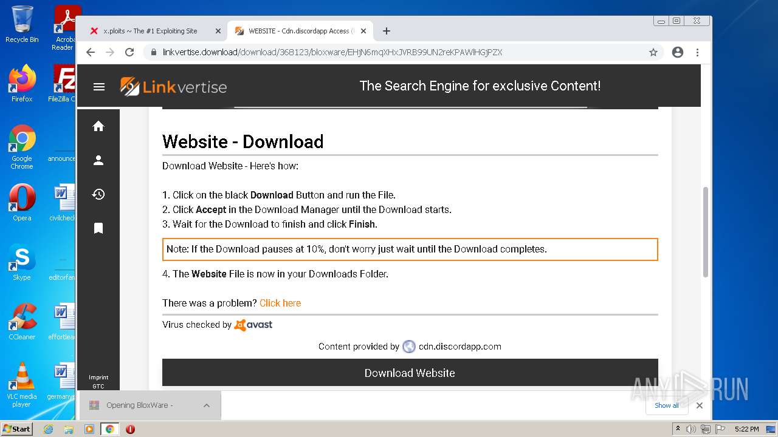Open the Google Chrome desktop icon
Image resolution: width=778 pixels, height=437 pixels.
pyautogui.click(x=22, y=147)
